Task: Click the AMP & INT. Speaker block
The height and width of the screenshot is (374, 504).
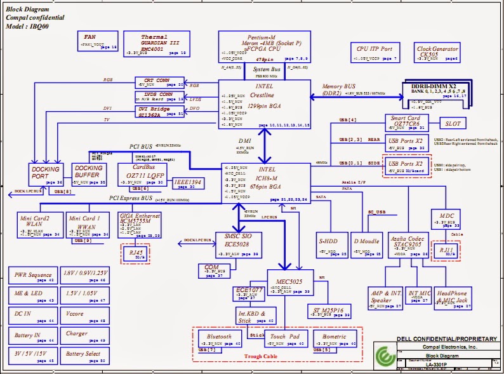Action: (x=385, y=298)
